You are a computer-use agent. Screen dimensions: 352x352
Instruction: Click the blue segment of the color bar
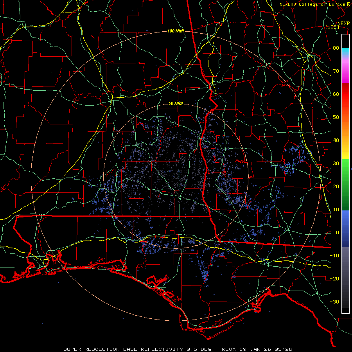pos(345,228)
